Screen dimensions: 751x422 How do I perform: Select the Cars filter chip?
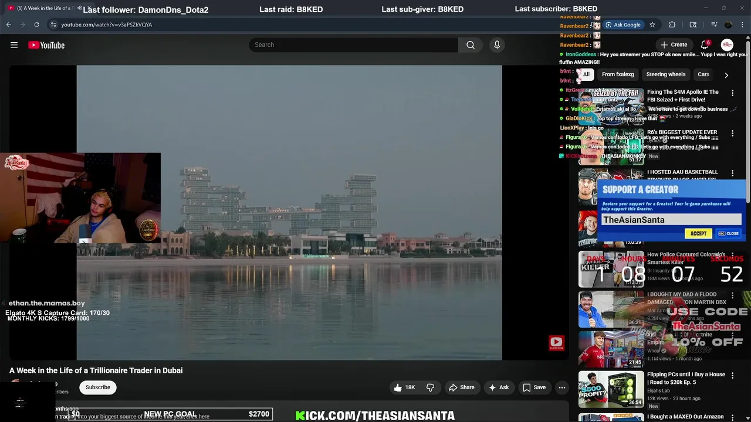[703, 74]
